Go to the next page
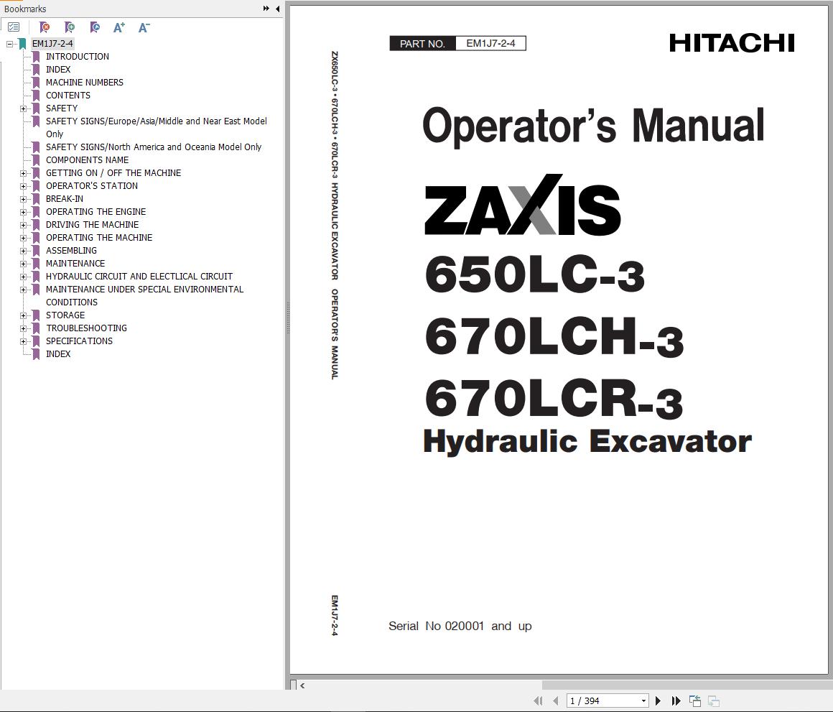Viewport: 833px width, 712px height. pyautogui.click(x=659, y=701)
